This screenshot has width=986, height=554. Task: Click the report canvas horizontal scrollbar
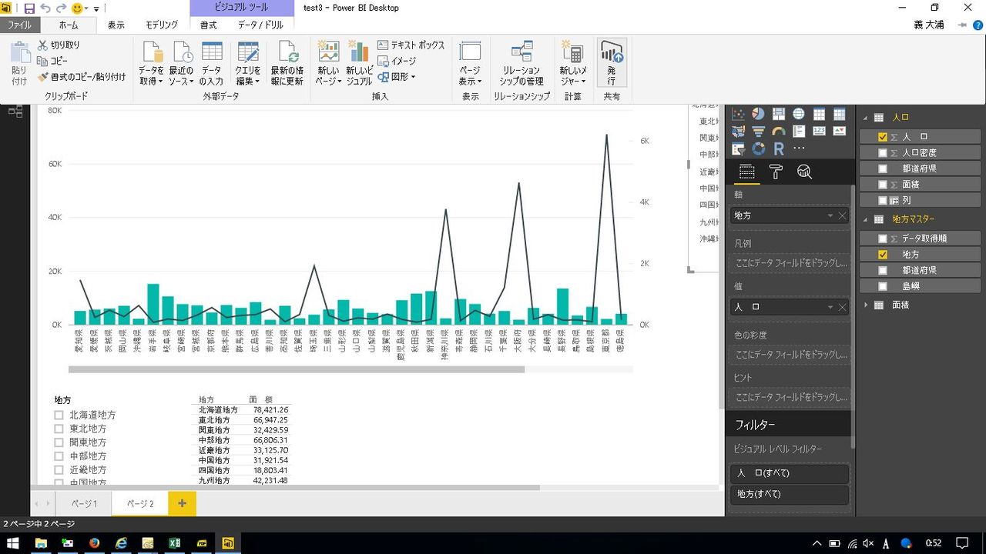(286, 488)
